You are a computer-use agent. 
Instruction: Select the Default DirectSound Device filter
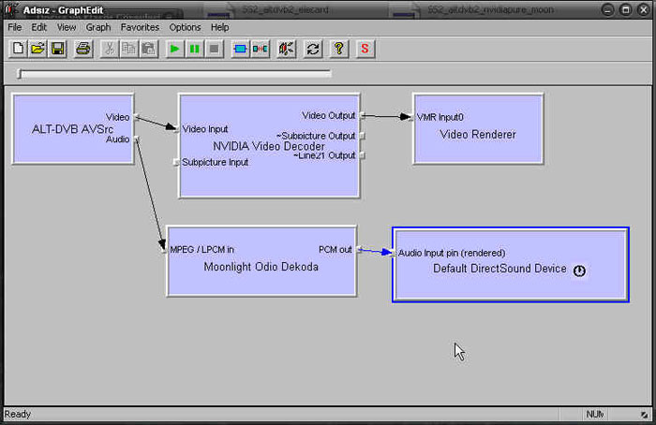click(511, 265)
